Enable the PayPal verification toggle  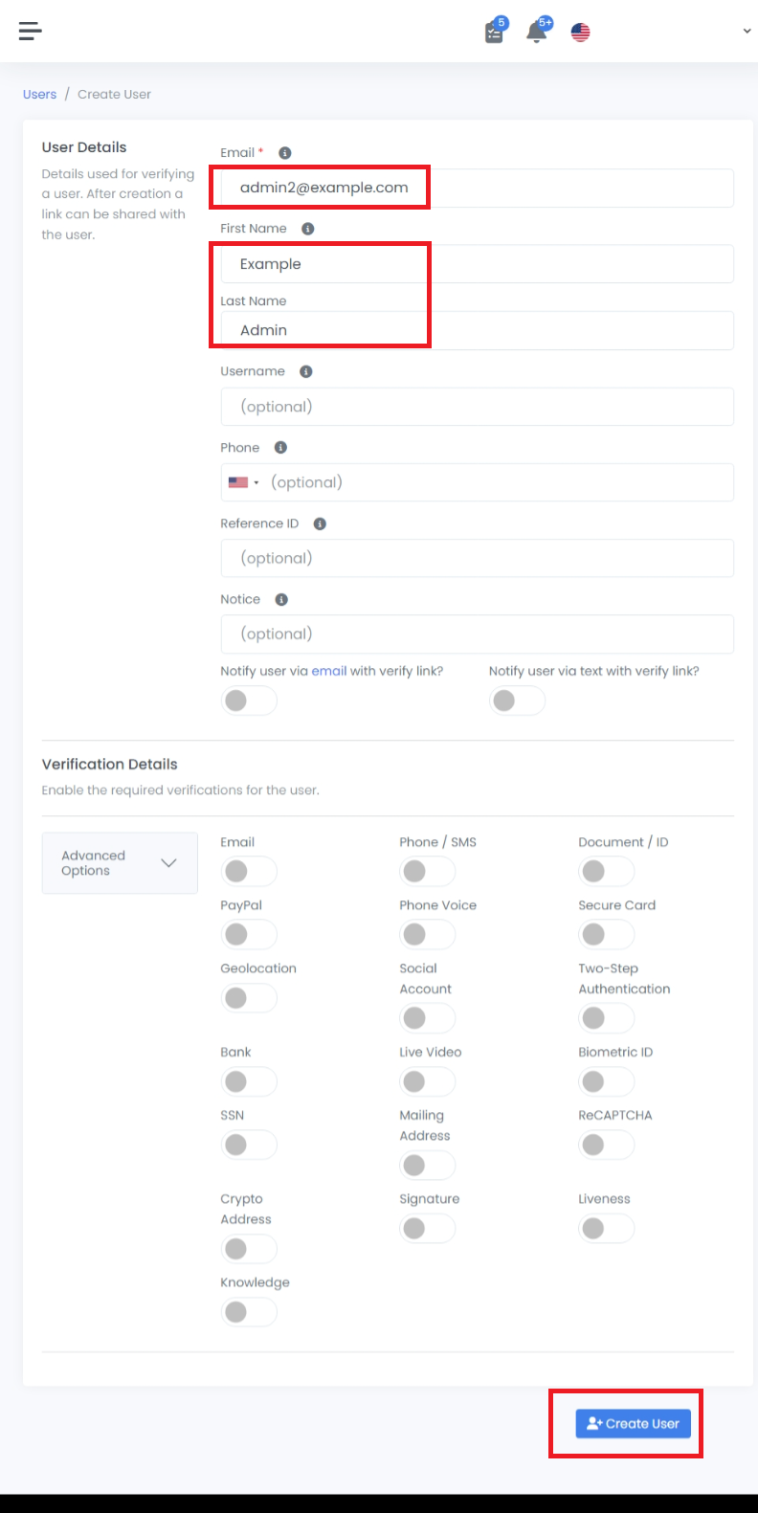[x=248, y=934]
